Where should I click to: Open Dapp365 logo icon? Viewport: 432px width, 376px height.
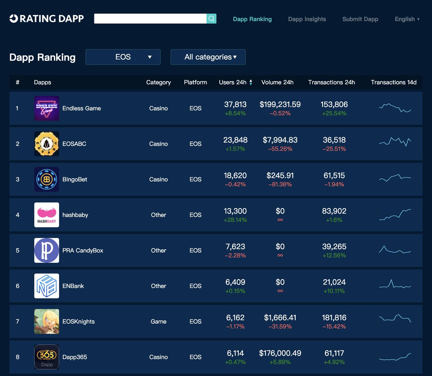[x=46, y=357]
